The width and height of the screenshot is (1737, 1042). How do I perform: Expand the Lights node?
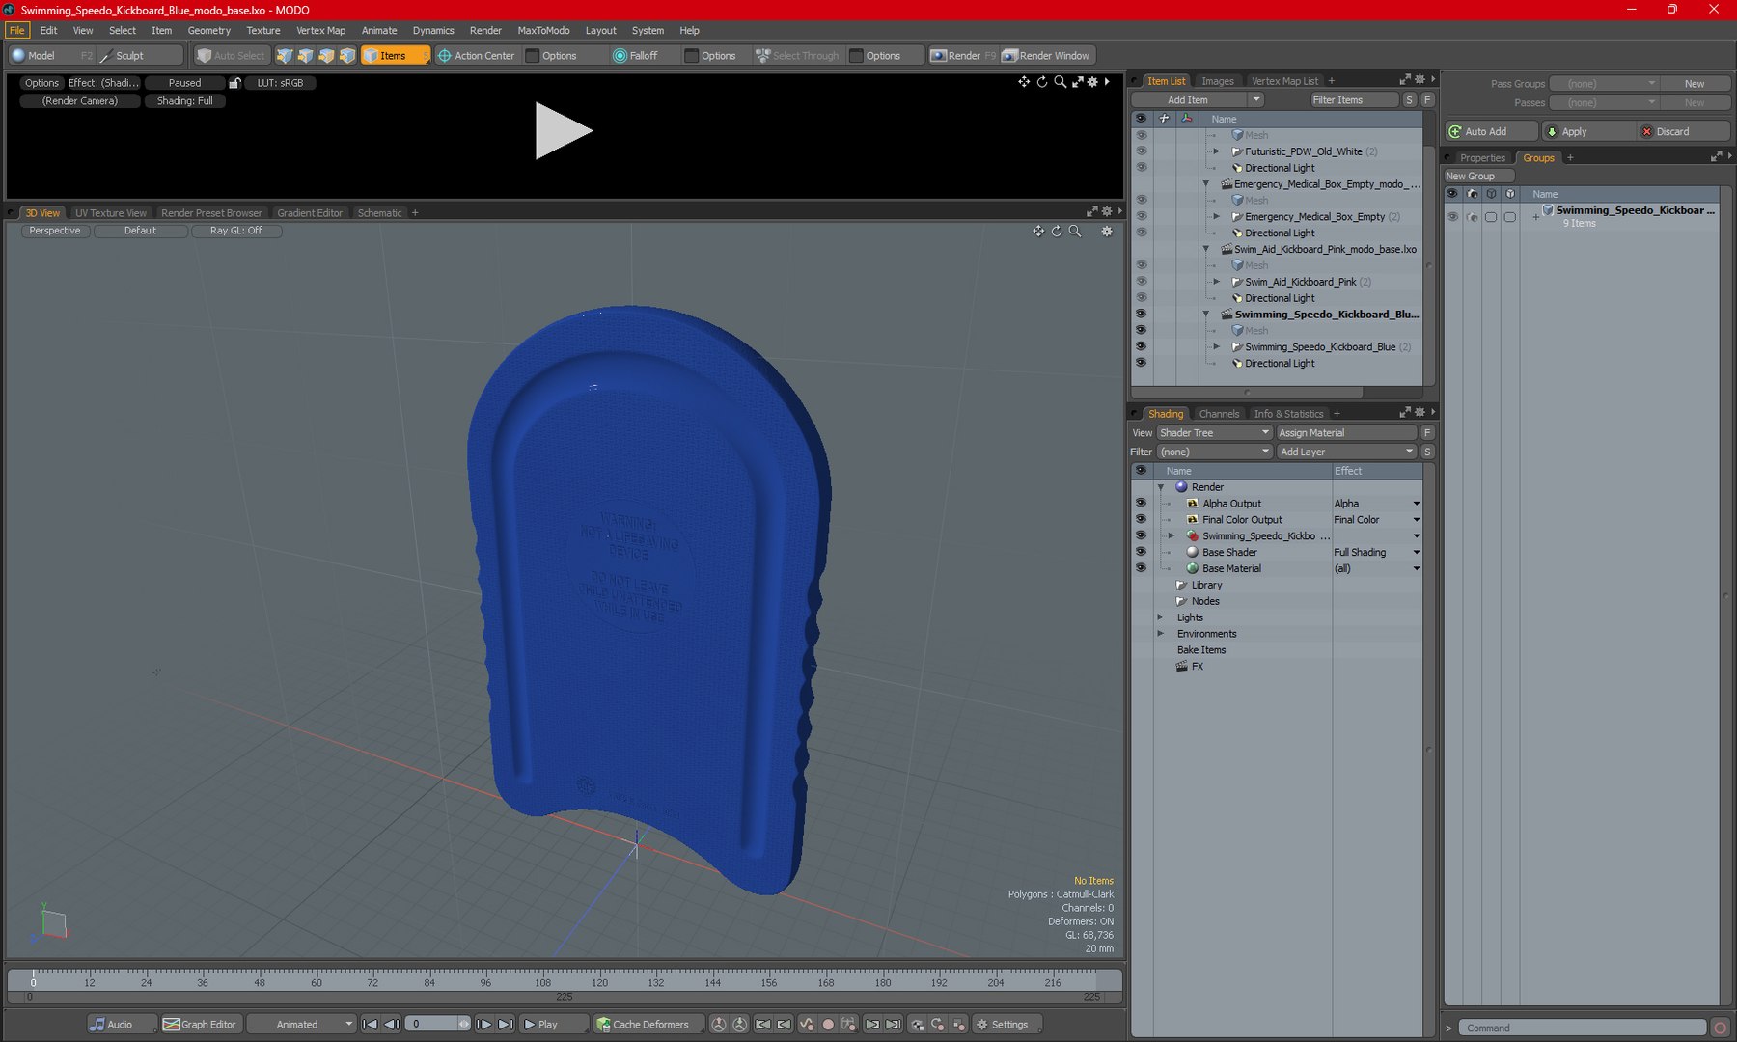[x=1161, y=617]
